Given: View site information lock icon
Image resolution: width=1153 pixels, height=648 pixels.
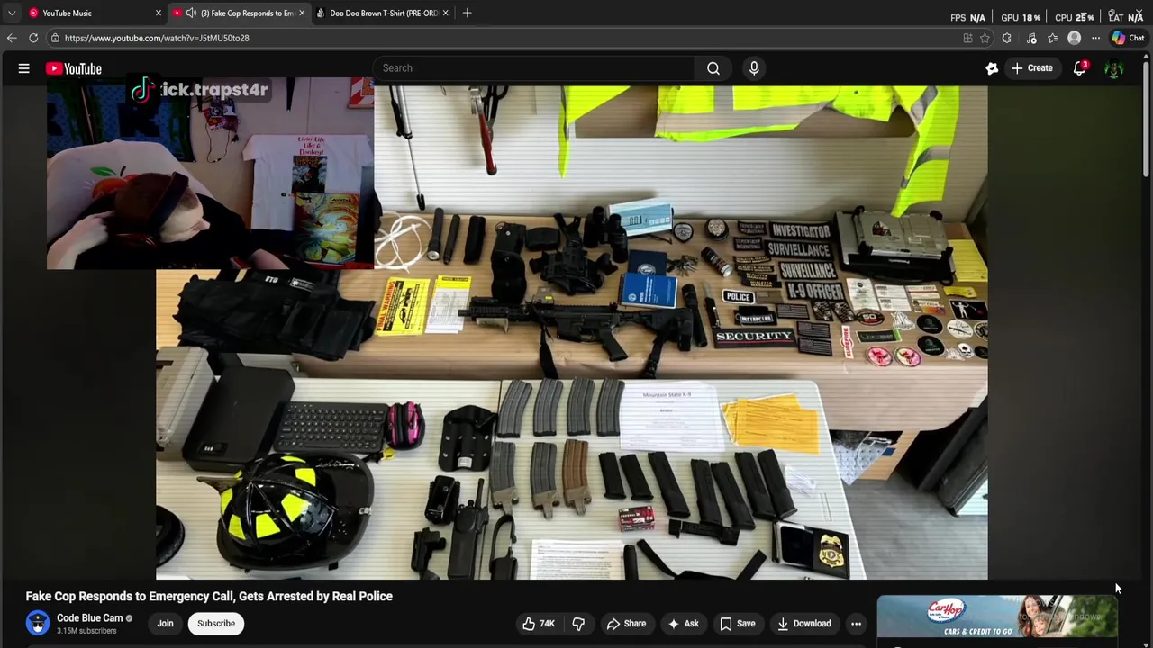Looking at the screenshot, I should (55, 38).
